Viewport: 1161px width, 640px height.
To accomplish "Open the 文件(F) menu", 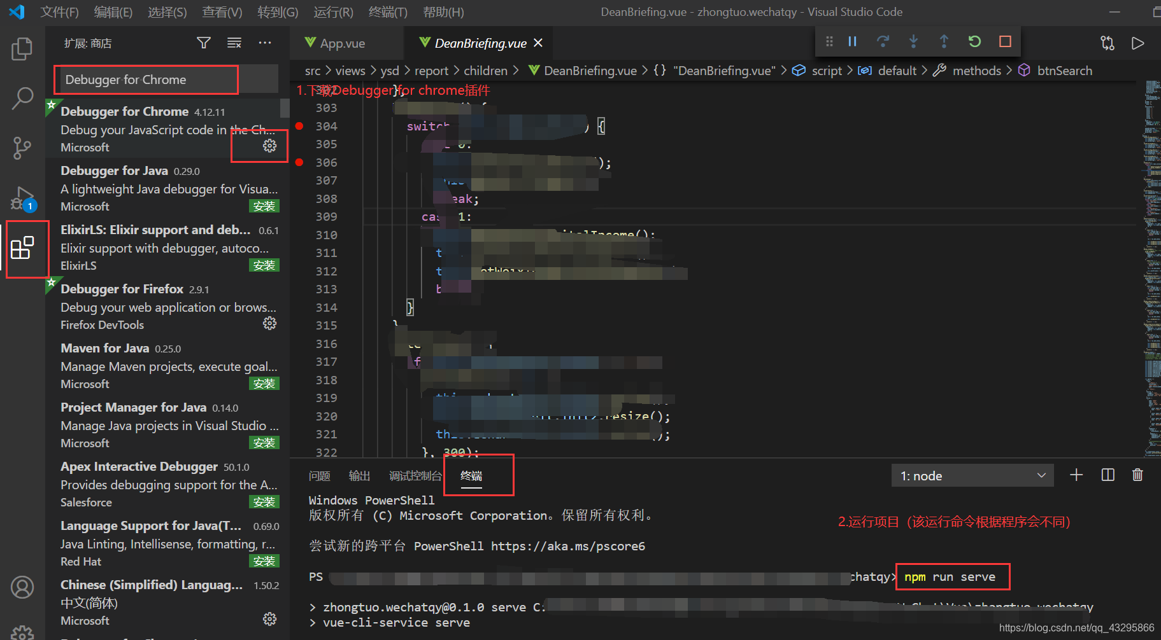I will tap(60, 12).
